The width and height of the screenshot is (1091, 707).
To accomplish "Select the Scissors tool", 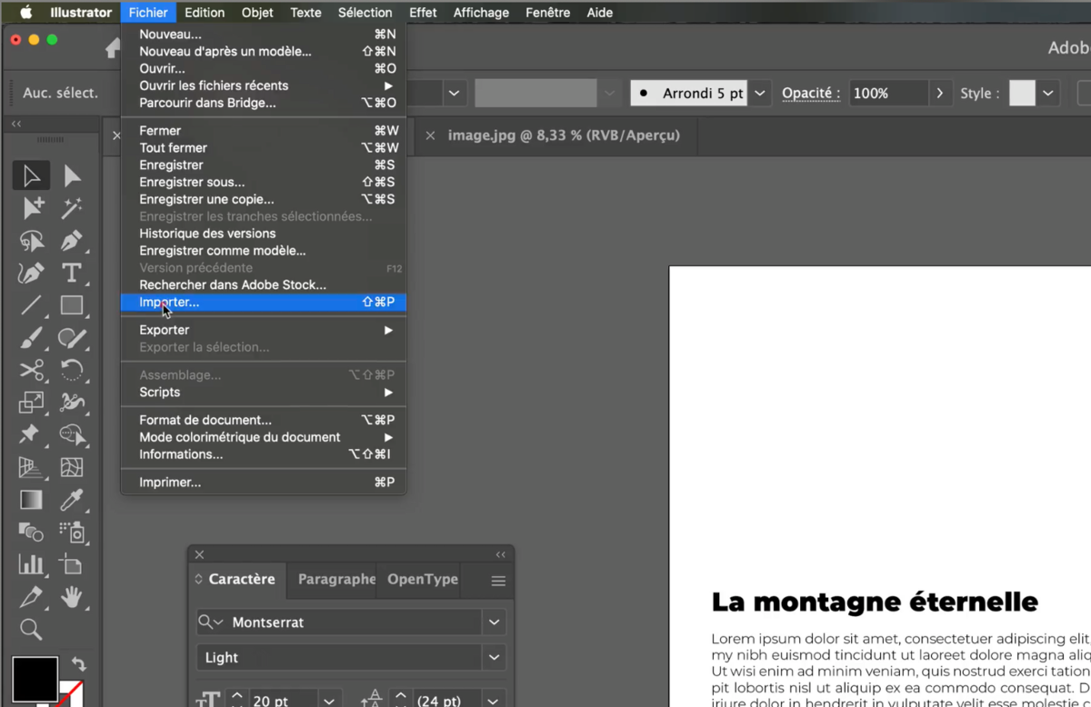I will tap(32, 370).
